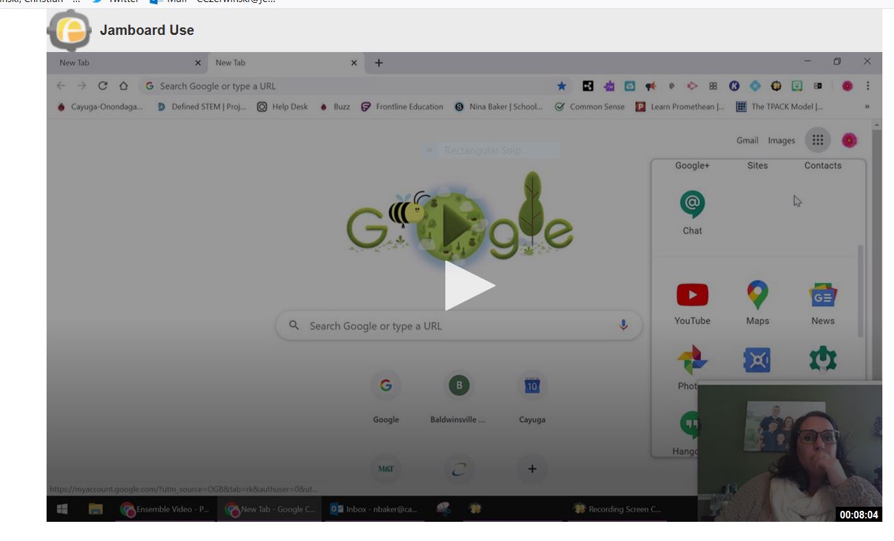Click the presenter webcam thumbnail
This screenshot has width=894, height=541.
(x=789, y=451)
